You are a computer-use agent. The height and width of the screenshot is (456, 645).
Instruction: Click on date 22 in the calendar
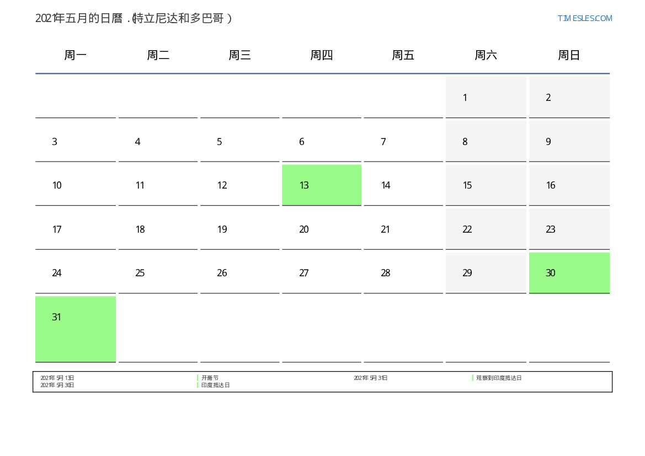click(486, 229)
